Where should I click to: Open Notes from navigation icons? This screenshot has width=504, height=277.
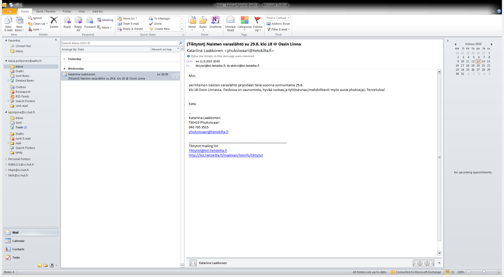point(39,266)
